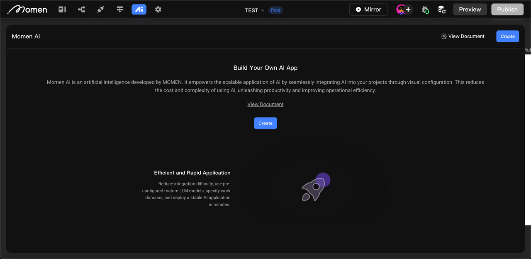Open the debug bug icon
531x259 pixels.
coord(425,10)
